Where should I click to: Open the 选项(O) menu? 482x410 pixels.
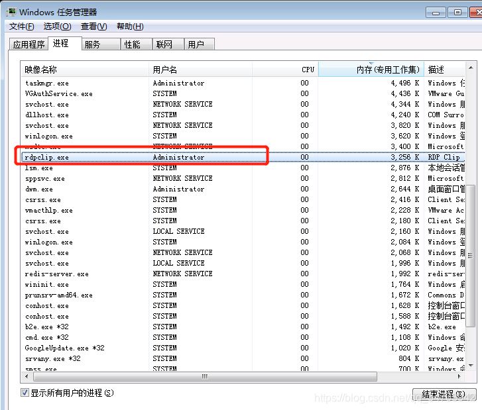(57, 26)
